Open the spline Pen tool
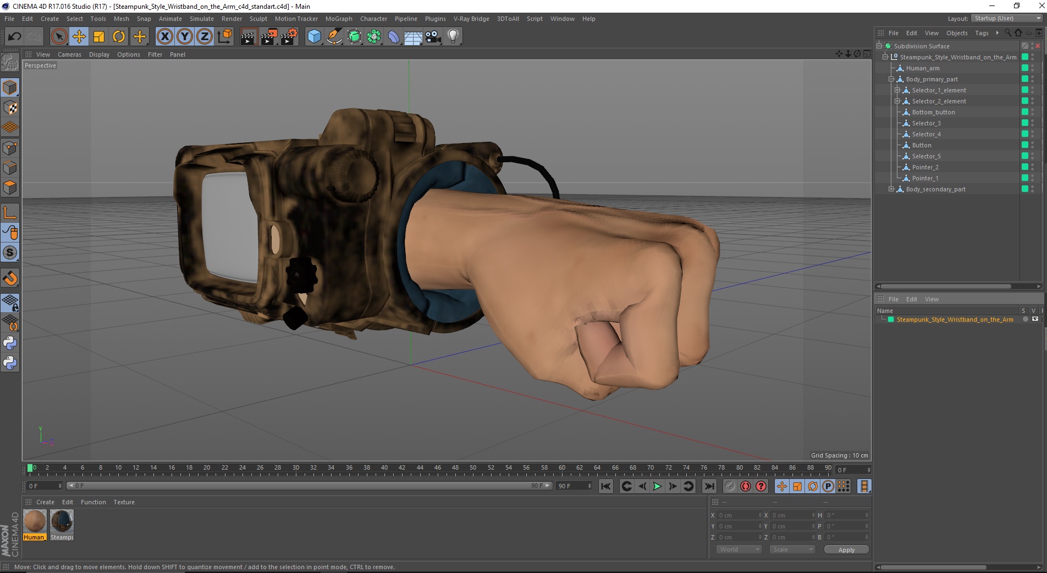 point(334,37)
